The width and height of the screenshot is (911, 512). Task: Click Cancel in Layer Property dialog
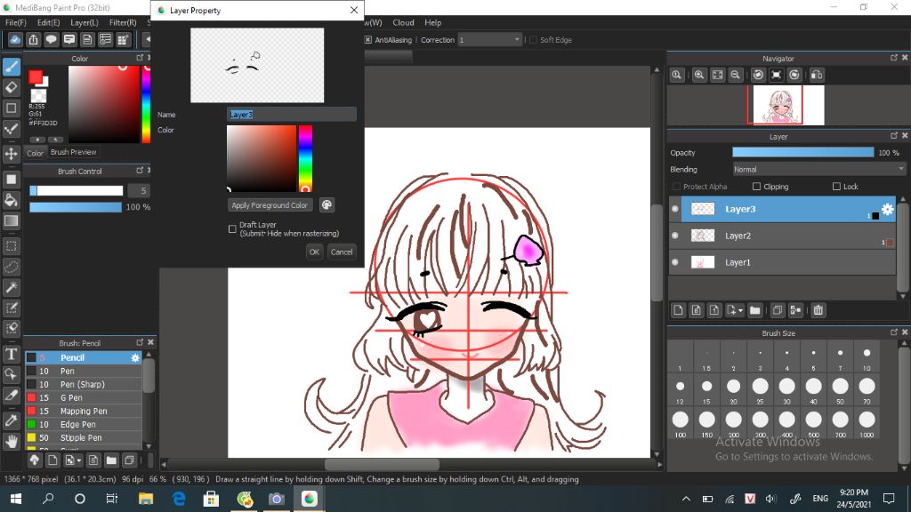coord(342,252)
